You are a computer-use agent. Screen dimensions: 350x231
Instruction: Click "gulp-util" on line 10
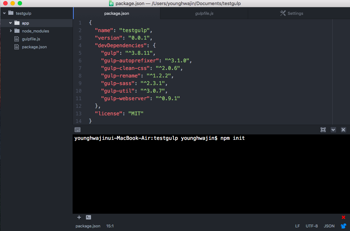[x=118, y=91]
